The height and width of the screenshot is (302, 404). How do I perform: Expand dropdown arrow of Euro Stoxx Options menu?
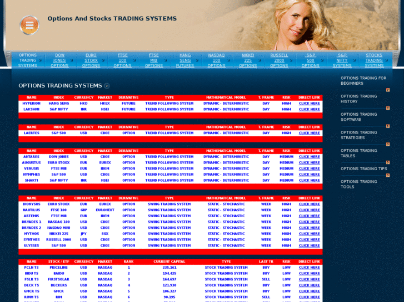point(103,60)
